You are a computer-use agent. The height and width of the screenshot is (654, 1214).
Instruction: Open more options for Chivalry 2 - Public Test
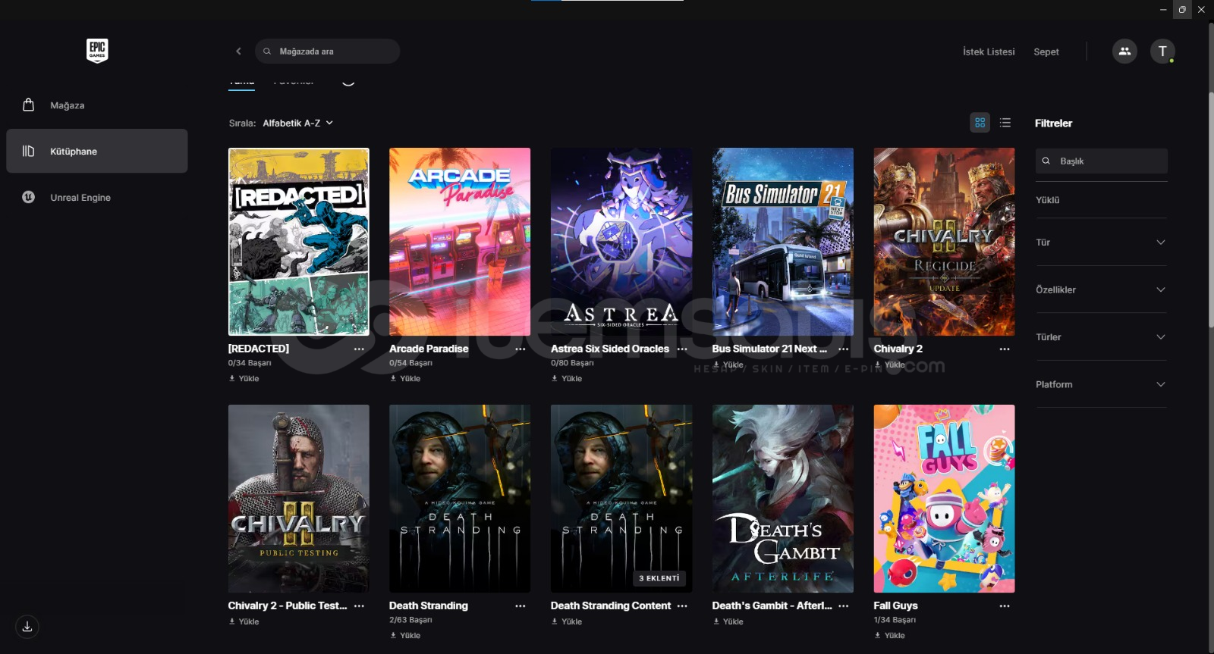pos(359,606)
